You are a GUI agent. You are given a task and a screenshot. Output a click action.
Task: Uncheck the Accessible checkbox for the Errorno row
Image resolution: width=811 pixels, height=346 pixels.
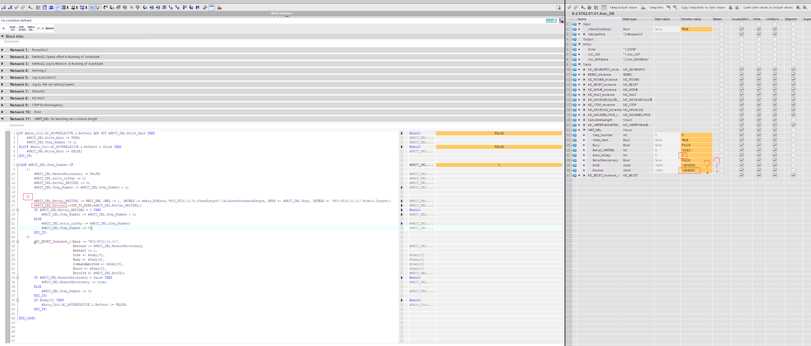[x=741, y=170]
